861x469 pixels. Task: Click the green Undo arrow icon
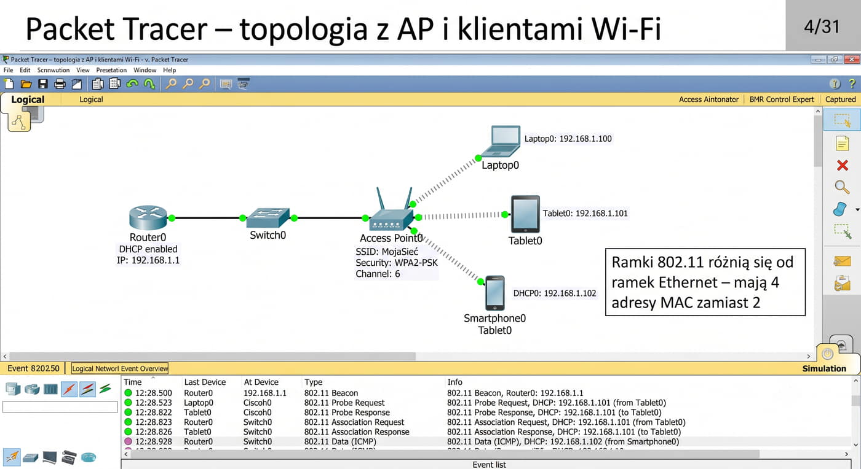point(132,84)
